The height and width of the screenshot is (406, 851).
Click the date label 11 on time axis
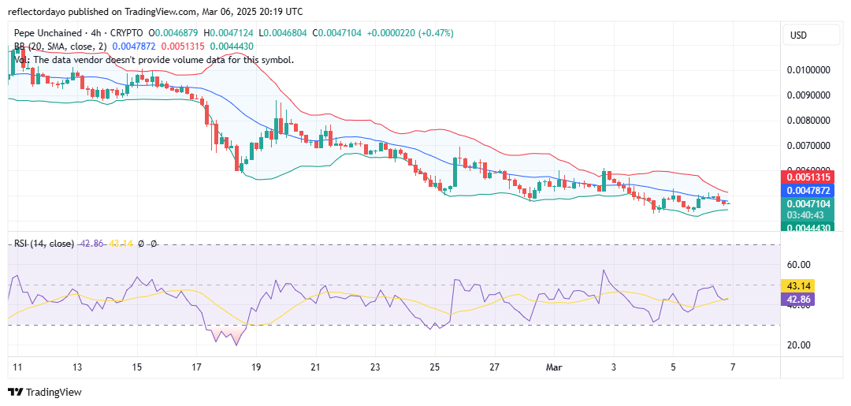coord(17,367)
